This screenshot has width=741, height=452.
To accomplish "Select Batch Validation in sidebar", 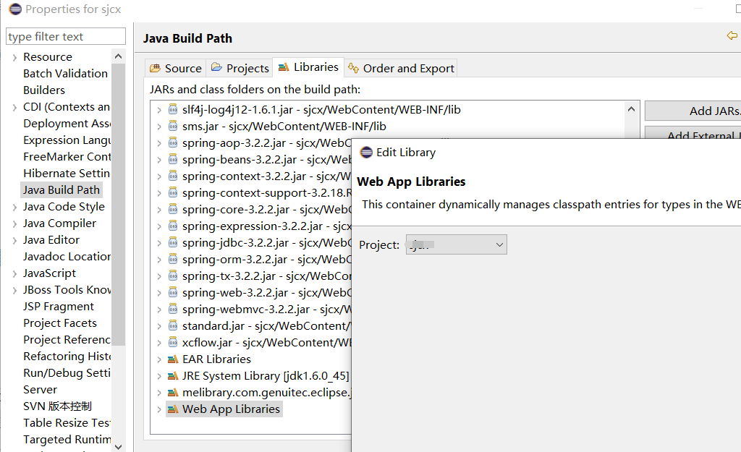I will tap(65, 73).
